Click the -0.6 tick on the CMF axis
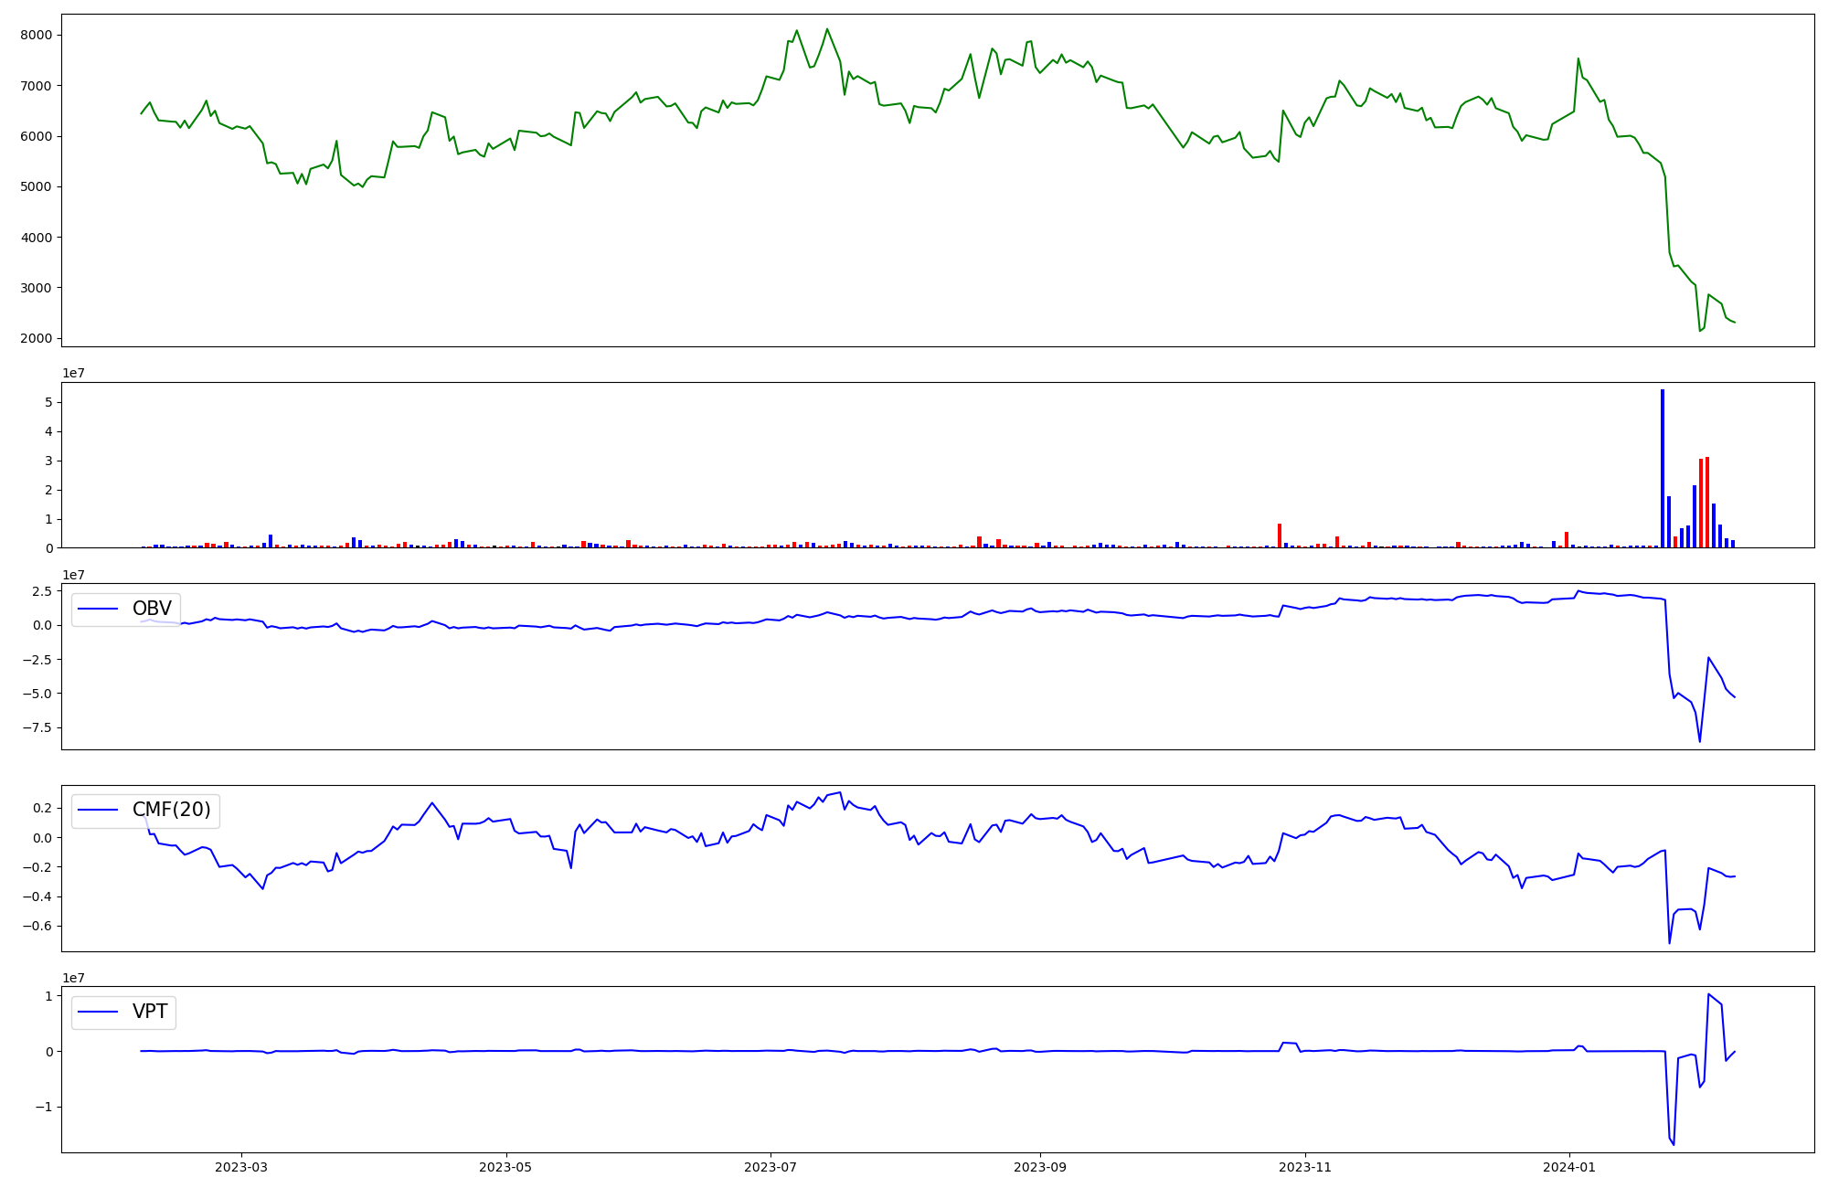Screen dimensions: 1828x1188 [x=37, y=926]
